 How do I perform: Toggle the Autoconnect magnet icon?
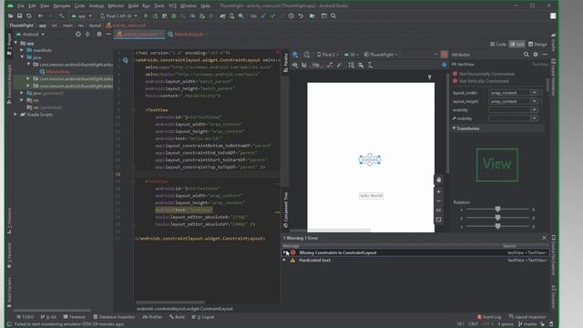click(x=303, y=65)
